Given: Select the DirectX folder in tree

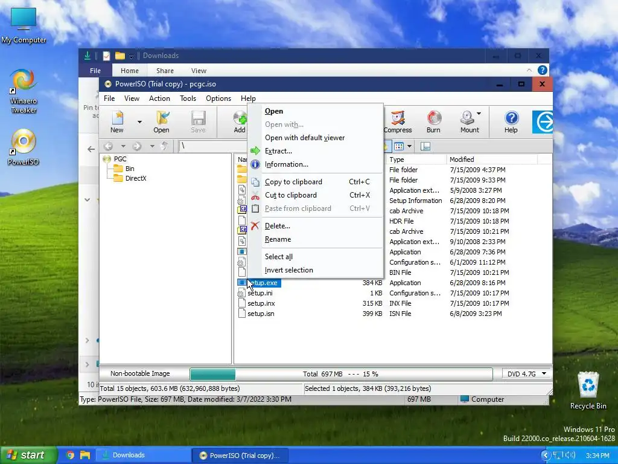Looking at the screenshot, I should pos(136,178).
